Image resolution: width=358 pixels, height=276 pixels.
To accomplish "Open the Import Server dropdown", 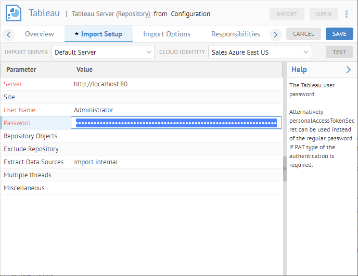I will pyautogui.click(x=103, y=52).
